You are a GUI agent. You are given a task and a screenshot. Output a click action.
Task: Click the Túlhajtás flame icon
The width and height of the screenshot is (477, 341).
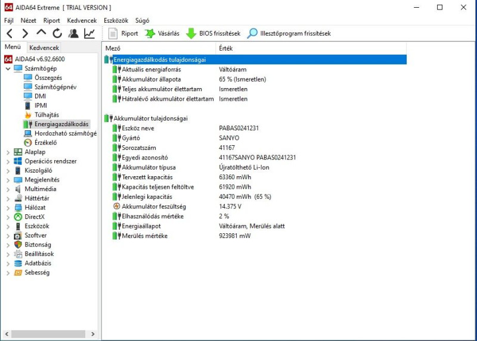point(28,115)
